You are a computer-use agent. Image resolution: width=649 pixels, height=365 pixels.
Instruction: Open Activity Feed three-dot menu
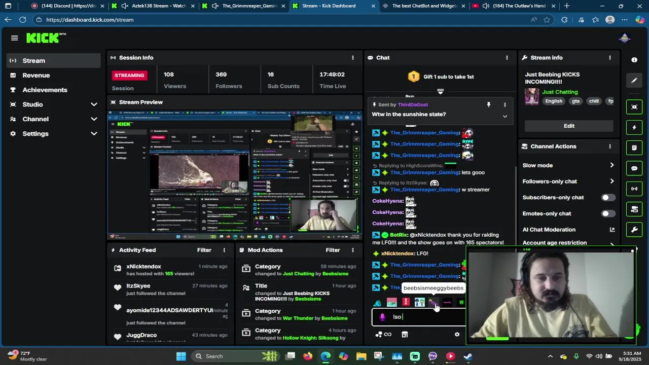224,250
